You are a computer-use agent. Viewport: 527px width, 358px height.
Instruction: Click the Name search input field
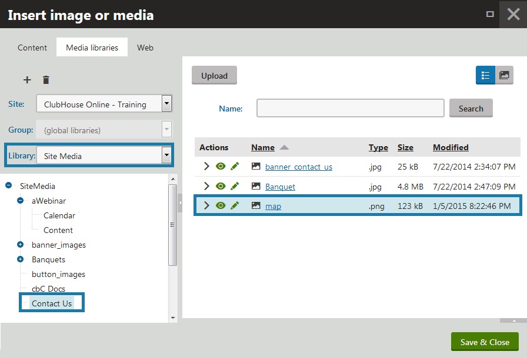(x=350, y=108)
